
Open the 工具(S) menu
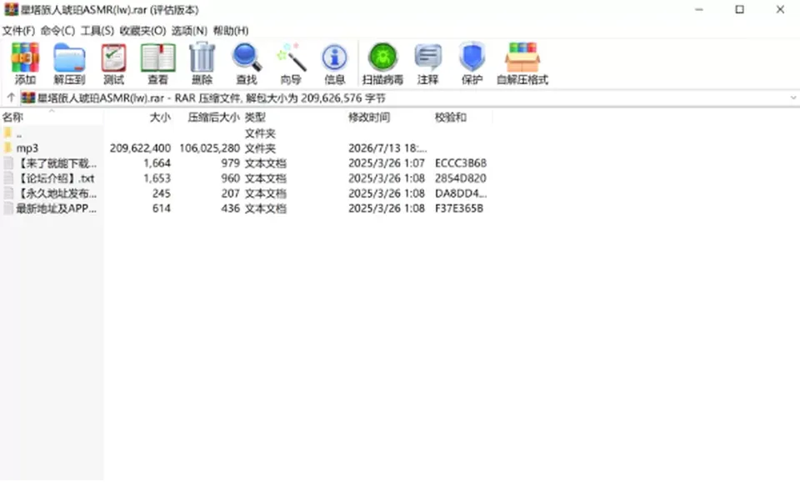pyautogui.click(x=97, y=31)
